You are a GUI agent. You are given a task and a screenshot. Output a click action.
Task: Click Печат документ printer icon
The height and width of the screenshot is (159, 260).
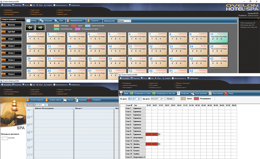[x=192, y=93]
